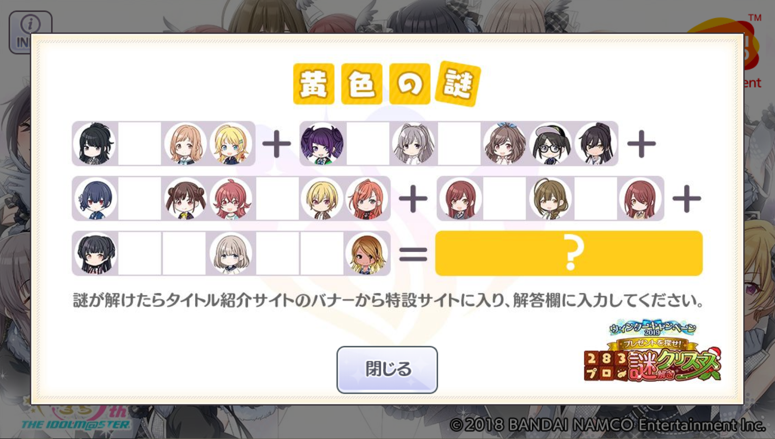Click the brown ahoge character in second row
This screenshot has height=439, width=775.
pos(550,199)
